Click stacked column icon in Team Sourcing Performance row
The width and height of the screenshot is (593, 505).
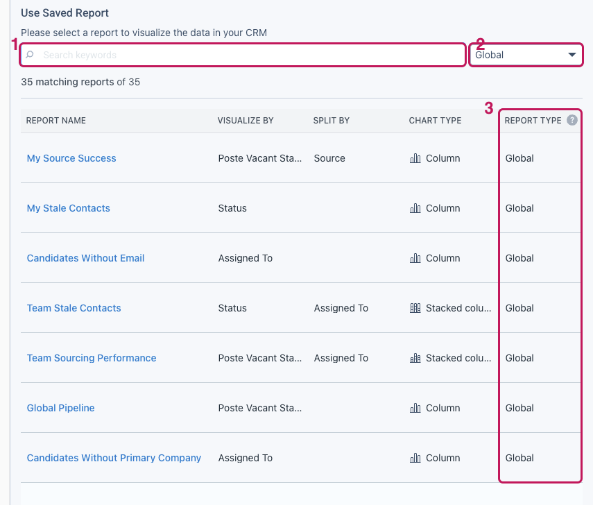coord(415,358)
